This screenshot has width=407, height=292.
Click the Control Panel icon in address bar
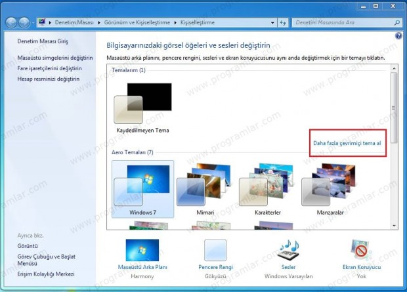click(x=42, y=22)
